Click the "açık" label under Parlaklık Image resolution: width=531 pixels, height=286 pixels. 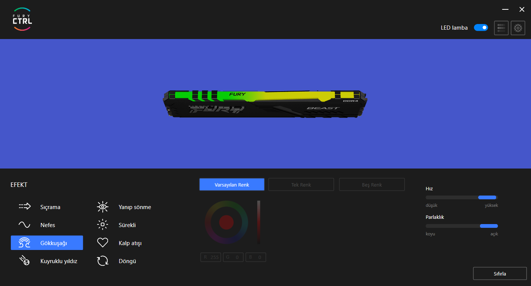point(494,234)
